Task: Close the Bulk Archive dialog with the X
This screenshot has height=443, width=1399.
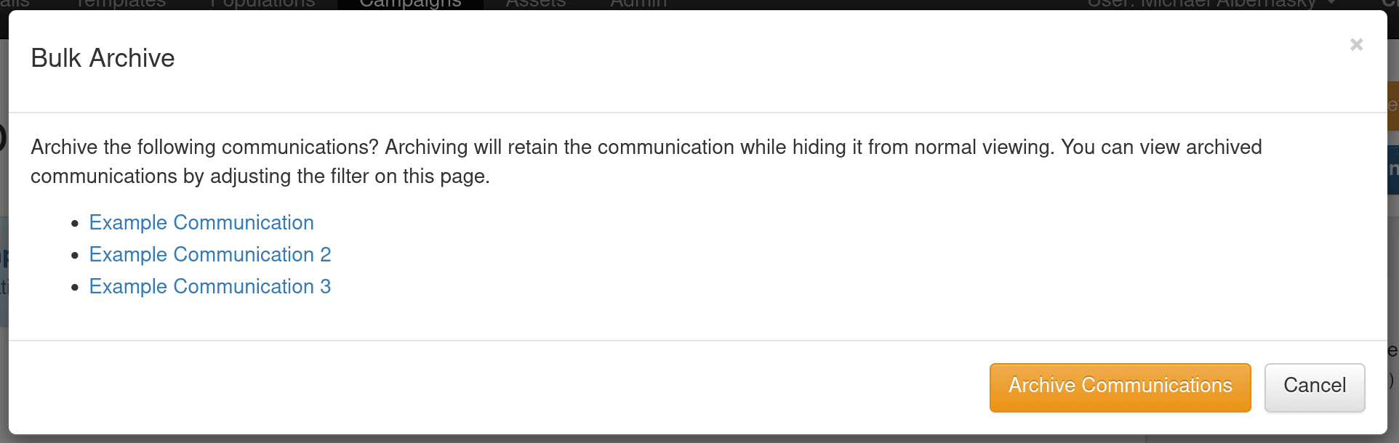Action: click(1356, 45)
